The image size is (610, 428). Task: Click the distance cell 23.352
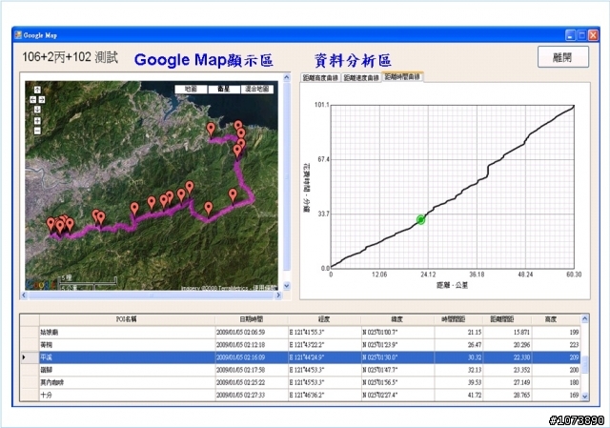click(x=507, y=370)
